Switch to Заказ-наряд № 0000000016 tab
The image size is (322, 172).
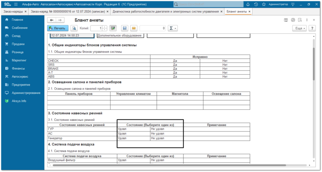point(68,12)
